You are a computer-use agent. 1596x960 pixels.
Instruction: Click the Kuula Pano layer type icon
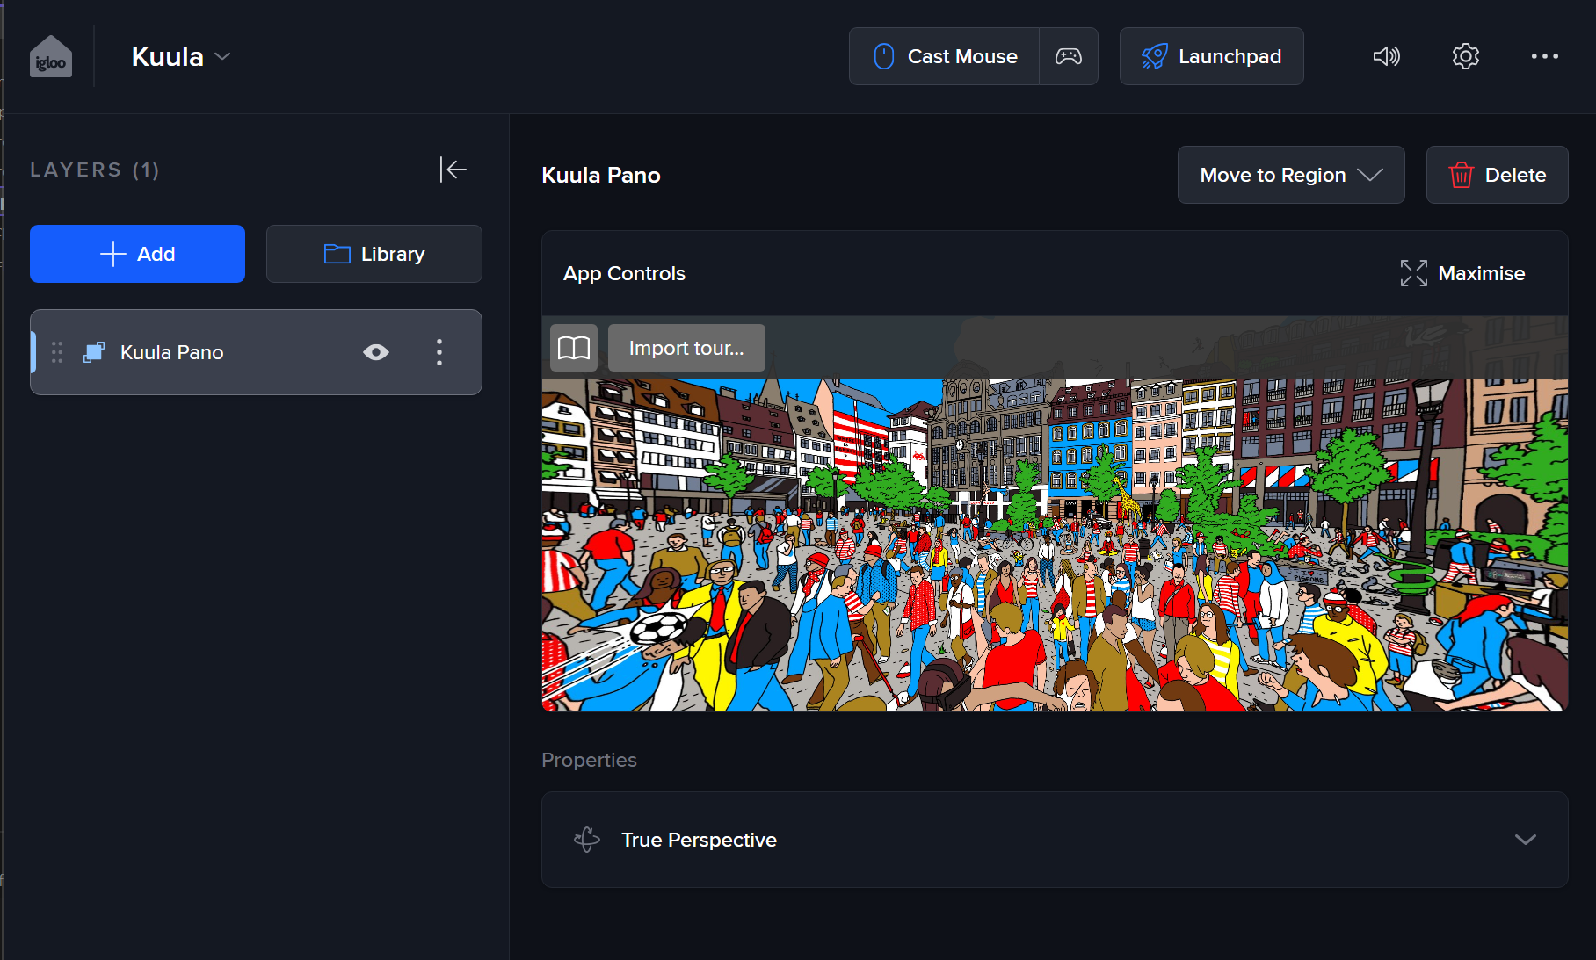pyautogui.click(x=94, y=352)
